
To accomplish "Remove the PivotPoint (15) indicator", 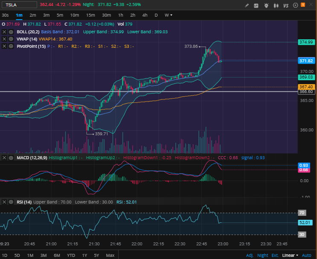I will (x=4, y=47).
